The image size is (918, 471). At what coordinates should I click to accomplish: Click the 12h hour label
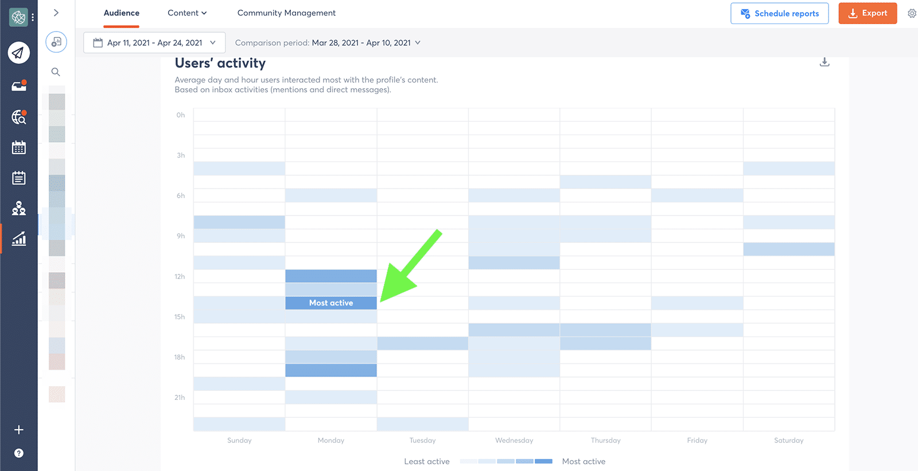(x=180, y=277)
